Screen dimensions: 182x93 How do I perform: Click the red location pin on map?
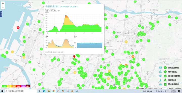(74, 57)
